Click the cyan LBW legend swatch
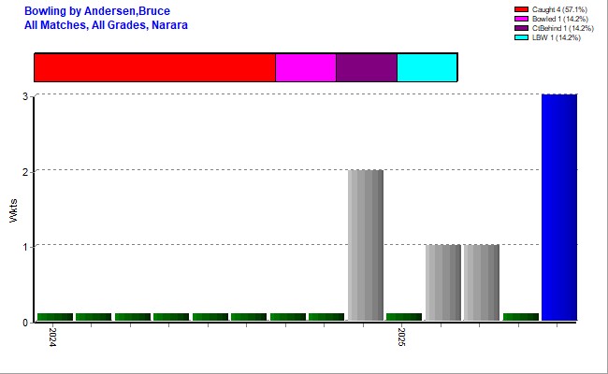 [x=521, y=37]
